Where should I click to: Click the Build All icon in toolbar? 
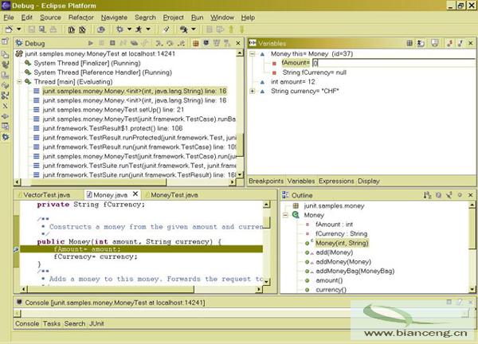72,29
